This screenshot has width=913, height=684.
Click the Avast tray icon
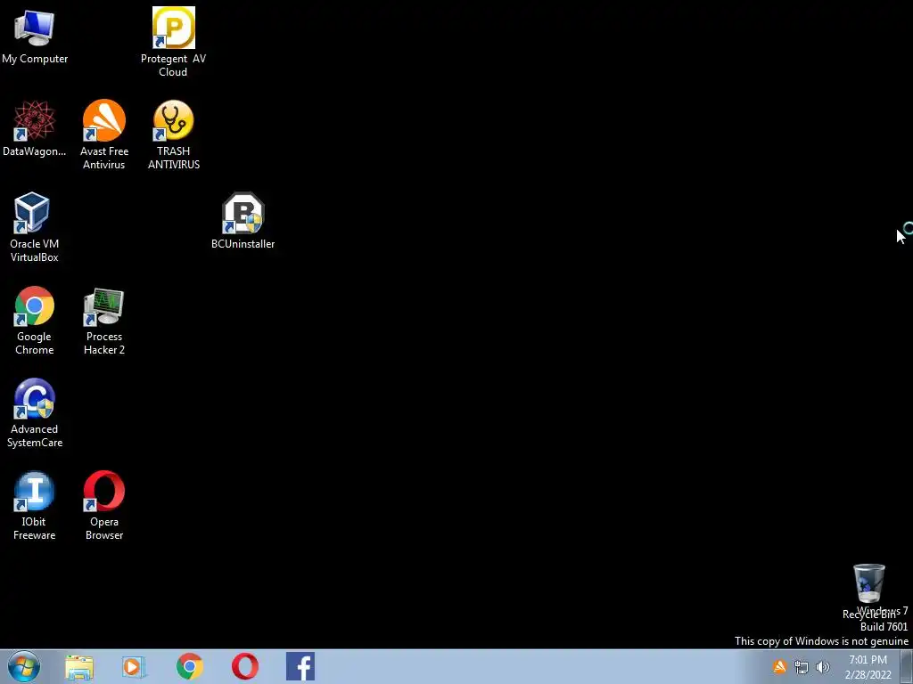(779, 667)
